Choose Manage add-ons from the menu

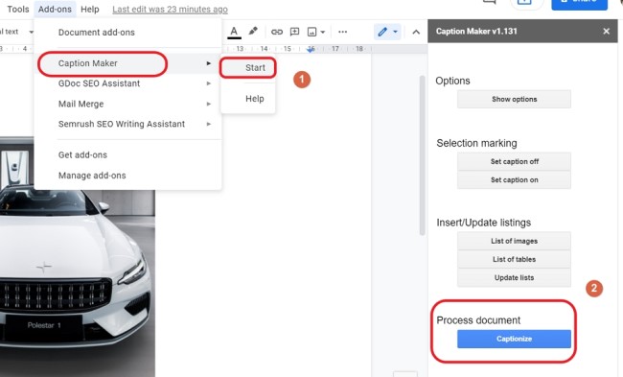(127, 176)
